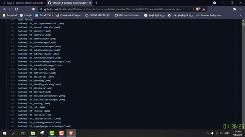Open the Arabic bookmark with globe icon

coord(180,15)
